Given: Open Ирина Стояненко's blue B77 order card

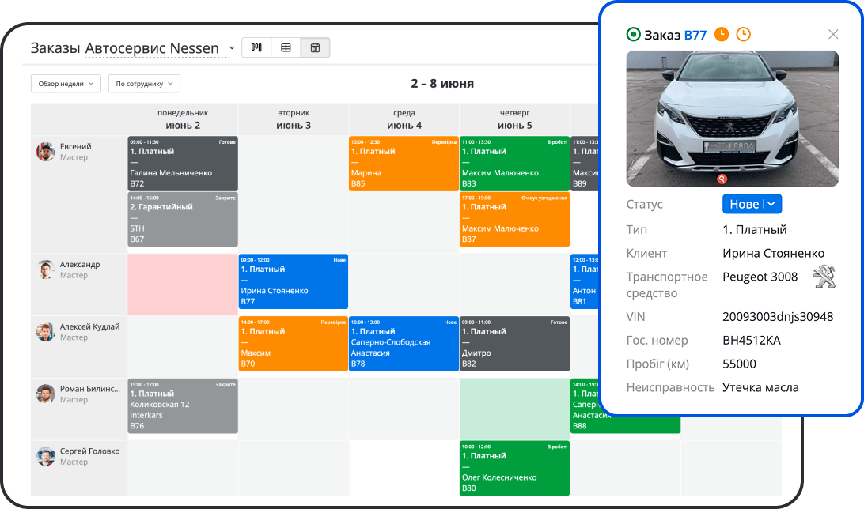Looking at the screenshot, I should [293, 281].
